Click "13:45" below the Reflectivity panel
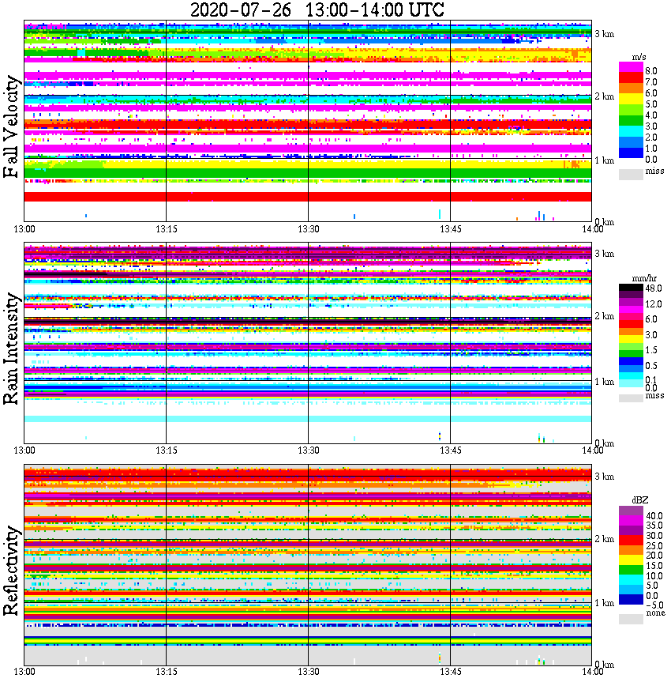671x686 pixels. coord(450,672)
